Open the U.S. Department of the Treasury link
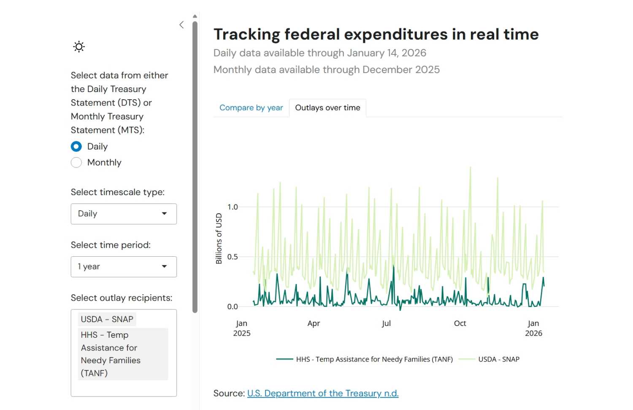The height and width of the screenshot is (410, 633). point(322,394)
